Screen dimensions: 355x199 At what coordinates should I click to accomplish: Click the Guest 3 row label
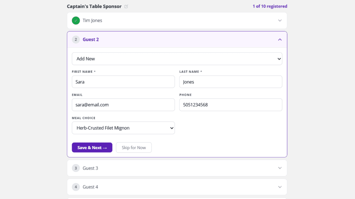point(90,168)
